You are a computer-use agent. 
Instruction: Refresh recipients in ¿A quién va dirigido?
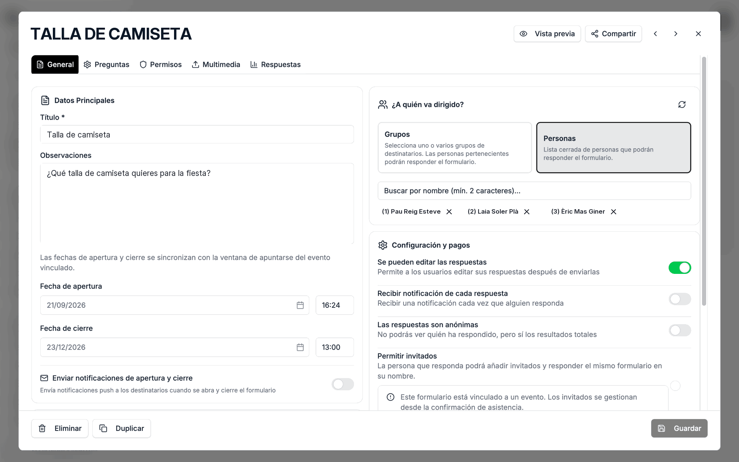click(682, 105)
